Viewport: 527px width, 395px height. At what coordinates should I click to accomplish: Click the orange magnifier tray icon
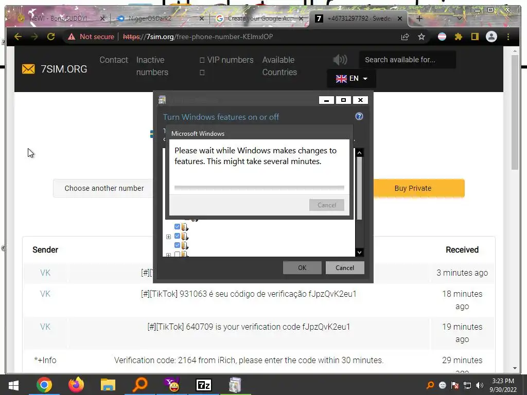(x=430, y=385)
